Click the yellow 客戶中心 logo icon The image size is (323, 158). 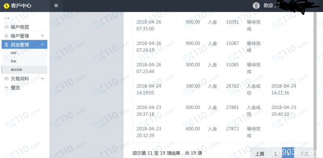[6, 6]
